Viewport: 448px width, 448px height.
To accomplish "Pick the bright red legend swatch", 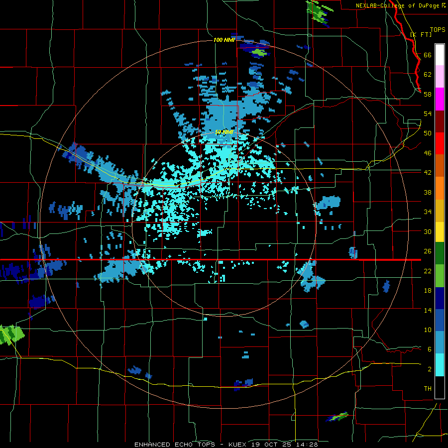I will click(440, 143).
